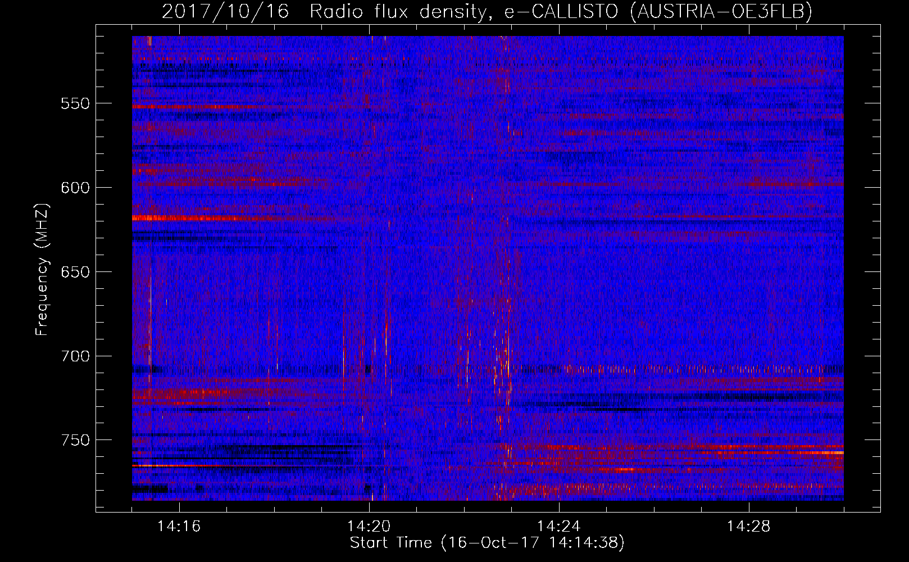Click the 14:24 time tick label
Screen dimensions: 909x562
pyautogui.click(x=559, y=527)
